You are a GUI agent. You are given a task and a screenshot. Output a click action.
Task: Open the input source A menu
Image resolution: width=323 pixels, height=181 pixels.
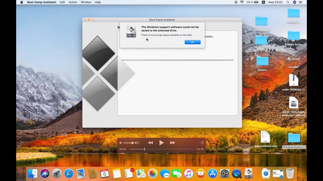[x=263, y=2]
